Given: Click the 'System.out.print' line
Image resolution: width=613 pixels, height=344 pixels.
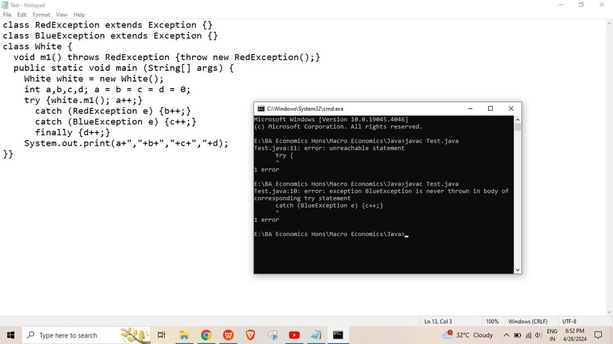Looking at the screenshot, I should [126, 143].
